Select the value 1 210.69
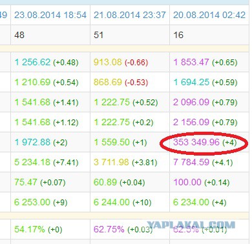The image size is (252, 244). [32, 82]
